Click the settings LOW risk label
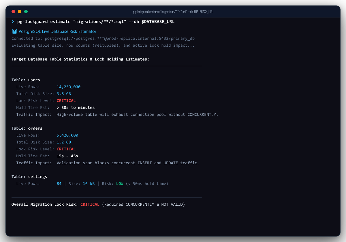 [120, 184]
